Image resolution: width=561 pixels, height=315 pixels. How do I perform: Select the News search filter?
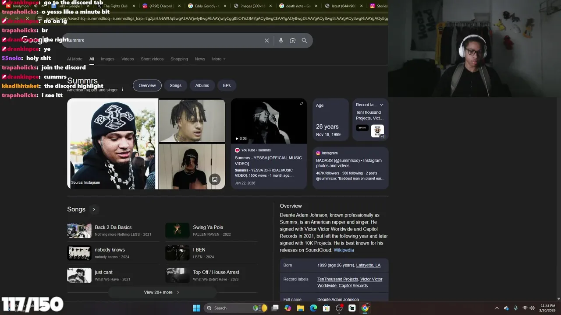[200, 59]
